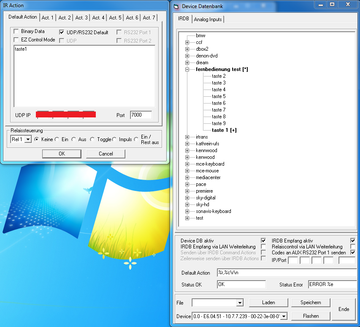
Task: Select the taste 5 tree entry
Action: (x=219, y=96)
